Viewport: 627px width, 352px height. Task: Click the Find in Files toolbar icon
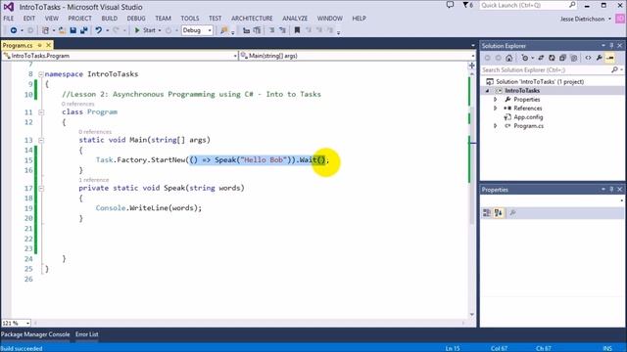(224, 30)
